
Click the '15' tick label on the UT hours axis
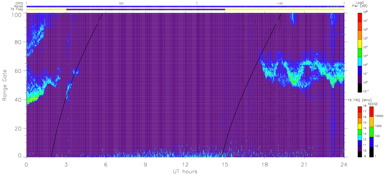click(225, 165)
